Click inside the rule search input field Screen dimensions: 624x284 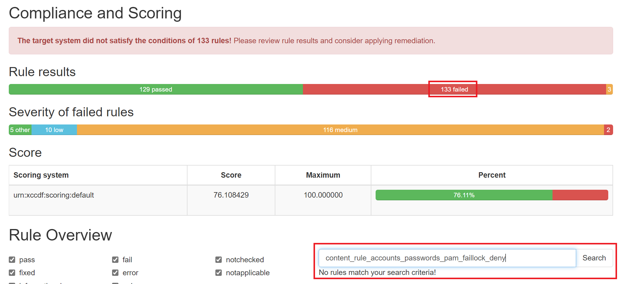pos(424,258)
